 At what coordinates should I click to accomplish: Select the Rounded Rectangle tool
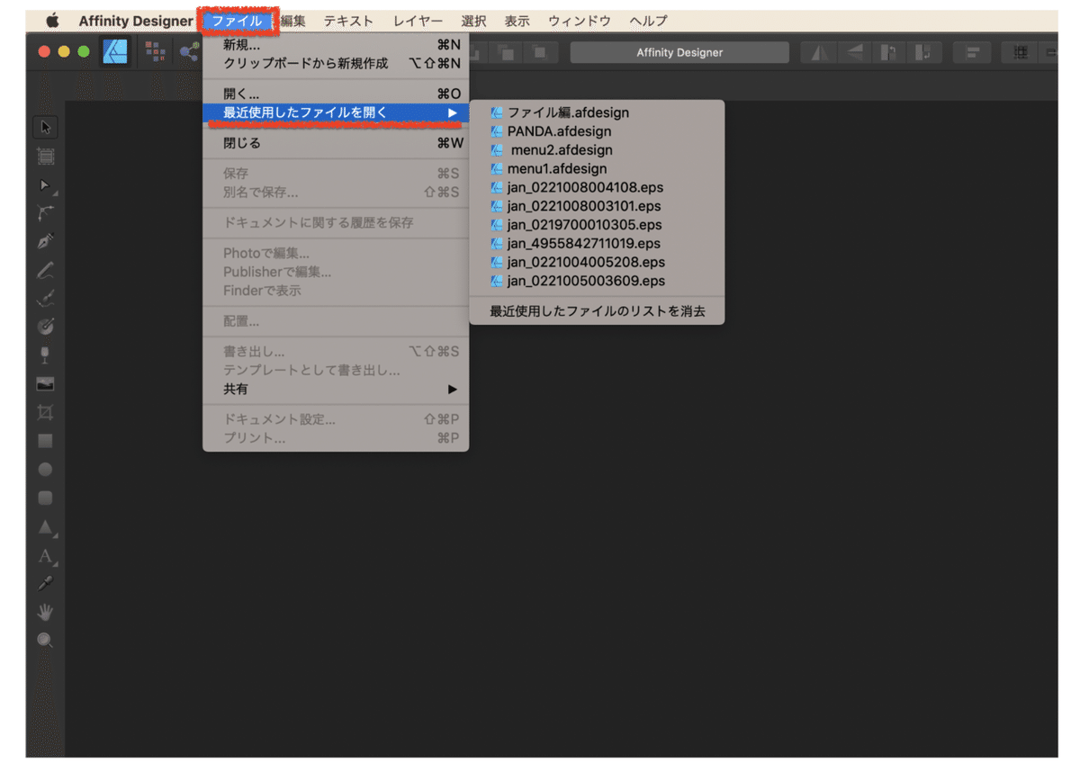click(x=45, y=498)
